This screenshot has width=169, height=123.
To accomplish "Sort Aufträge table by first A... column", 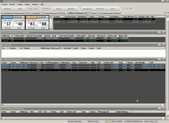I will pyautogui.click(x=5, y=48).
